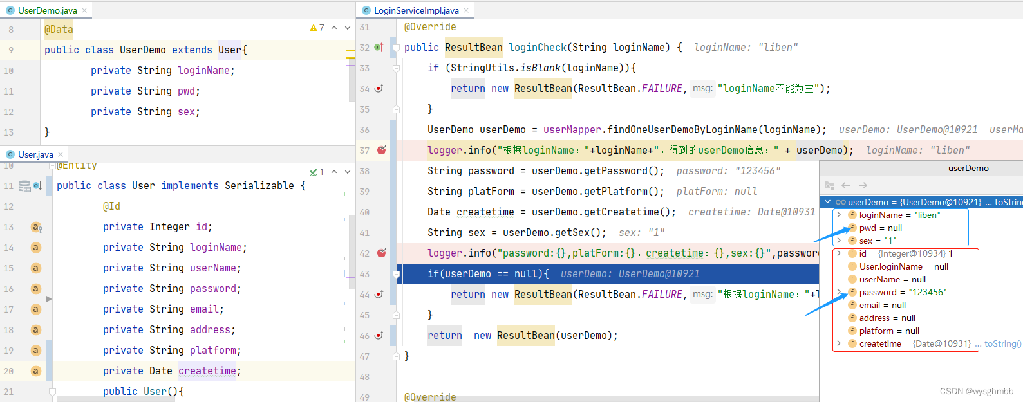The image size is (1023, 402).
Task: Go to previous highlighted error in UserDemo.java
Action: 334,28
